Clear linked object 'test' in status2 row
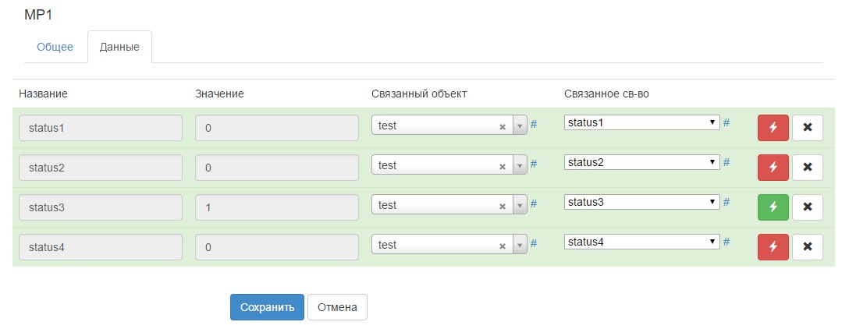The width and height of the screenshot is (849, 336). (x=502, y=166)
